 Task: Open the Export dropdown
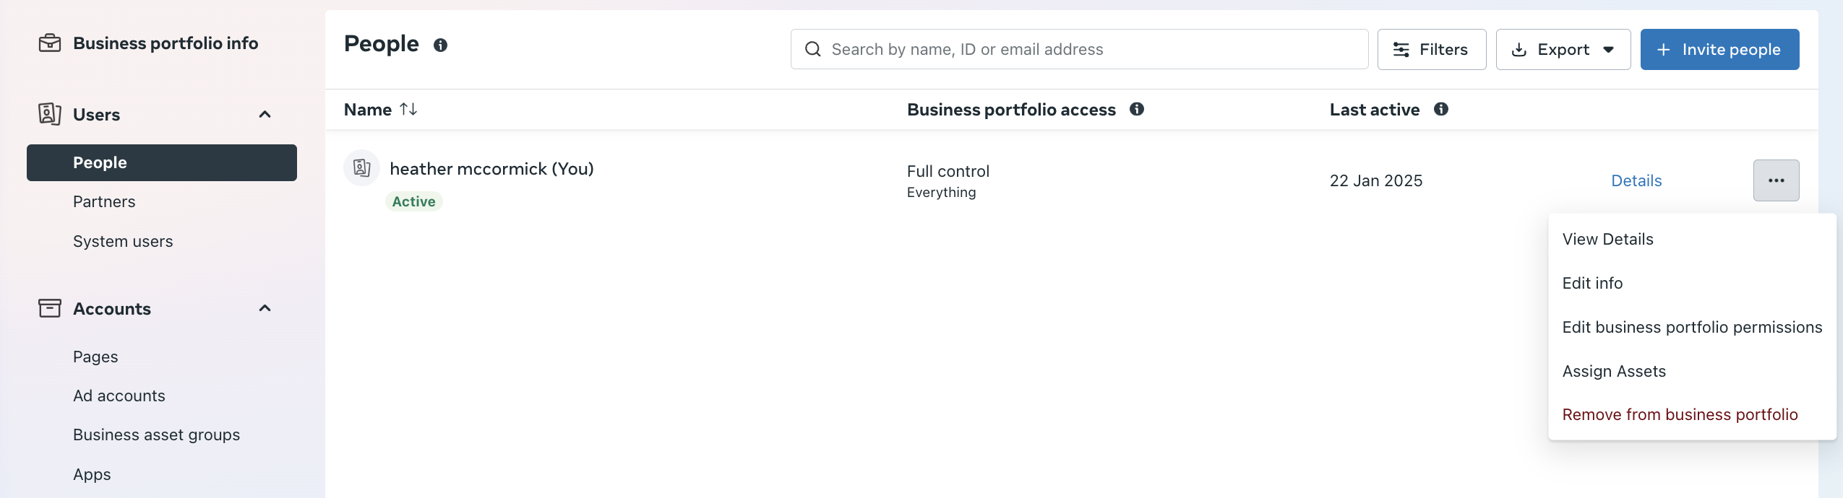1563,49
